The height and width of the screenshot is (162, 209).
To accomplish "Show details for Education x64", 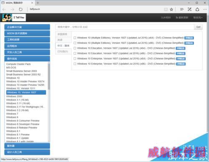I will tap(181, 48).
